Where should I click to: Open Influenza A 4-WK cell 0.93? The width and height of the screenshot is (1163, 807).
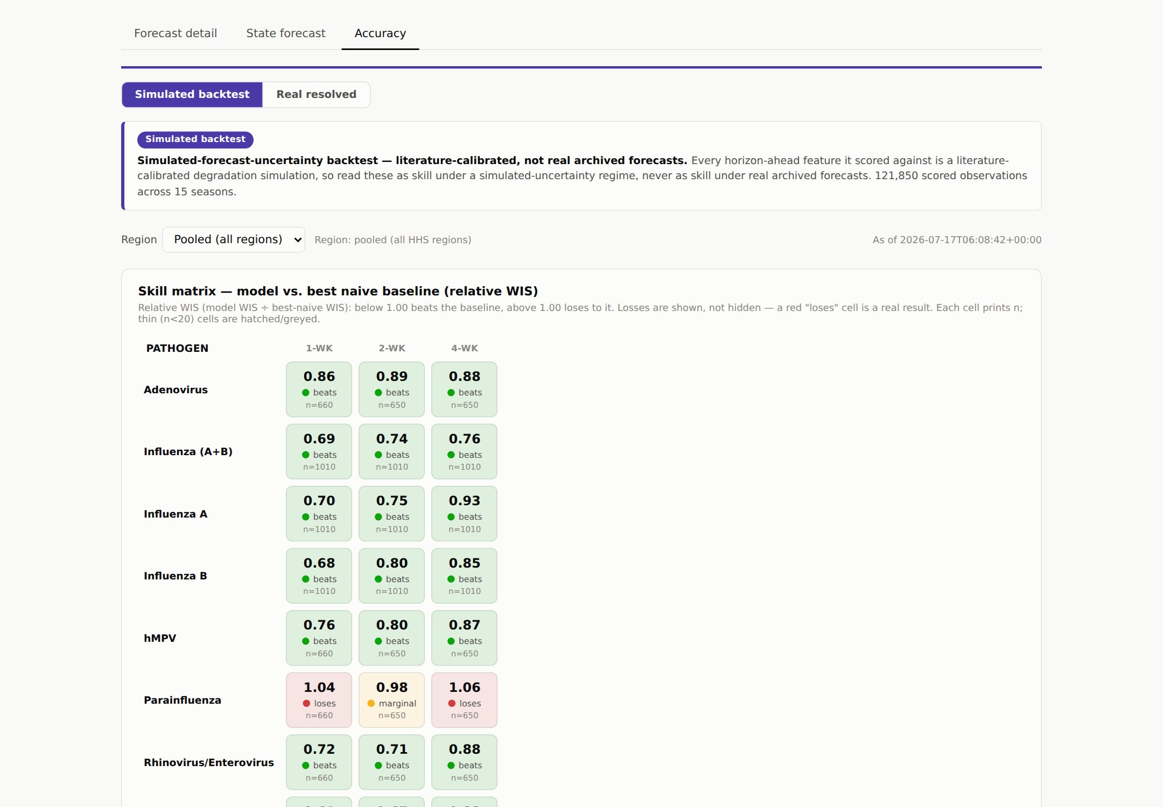point(464,514)
